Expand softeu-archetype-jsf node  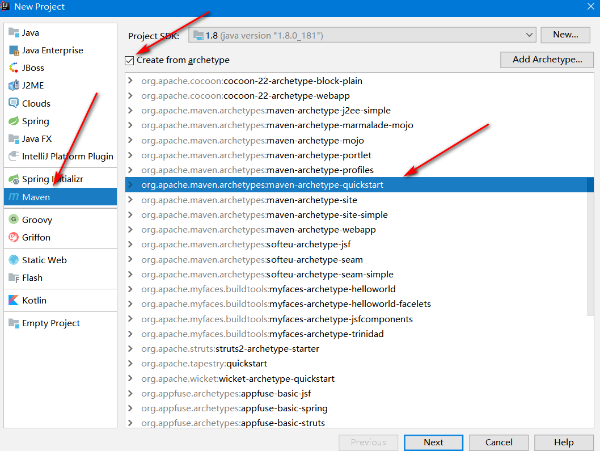coord(130,245)
